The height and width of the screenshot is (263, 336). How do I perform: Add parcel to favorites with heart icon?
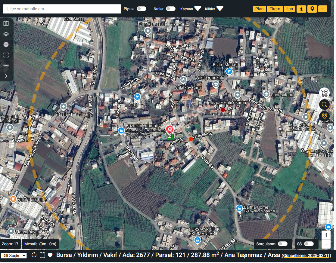coord(50,255)
